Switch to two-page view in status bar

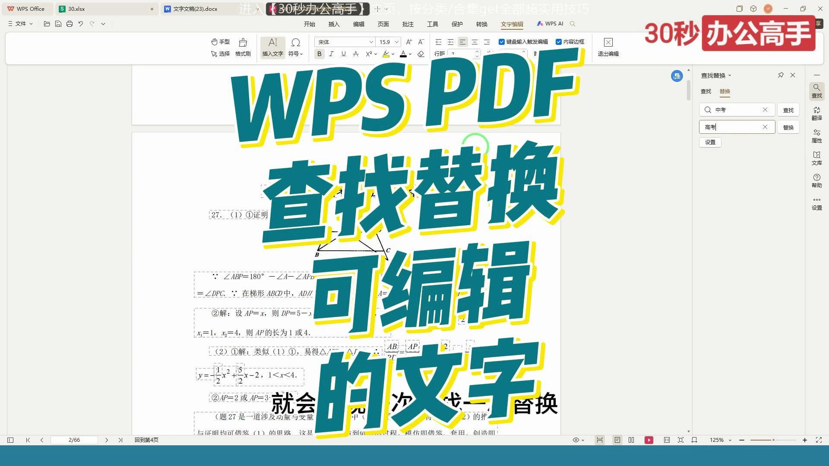point(631,440)
